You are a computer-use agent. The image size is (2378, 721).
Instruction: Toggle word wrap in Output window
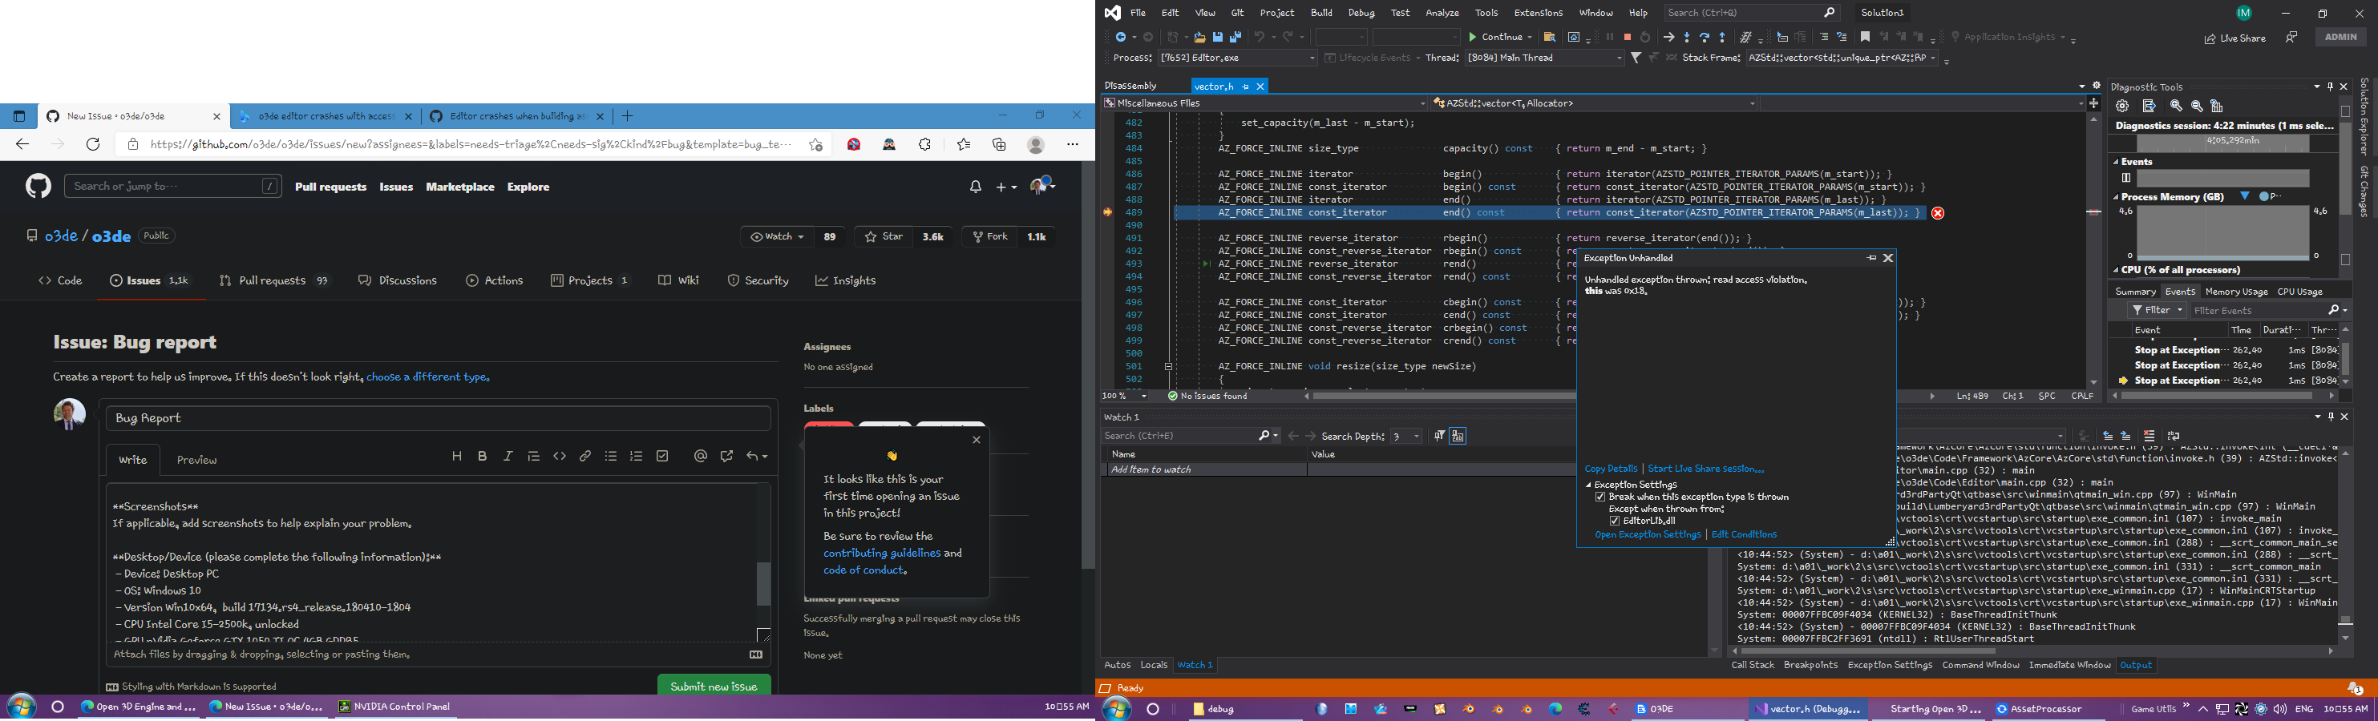pos(2174,435)
